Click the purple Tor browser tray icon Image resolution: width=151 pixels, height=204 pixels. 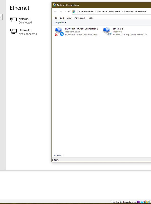pyautogui.click(x=139, y=202)
